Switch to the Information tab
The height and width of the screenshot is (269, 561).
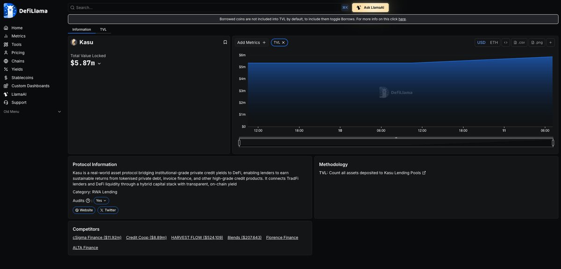click(82, 29)
